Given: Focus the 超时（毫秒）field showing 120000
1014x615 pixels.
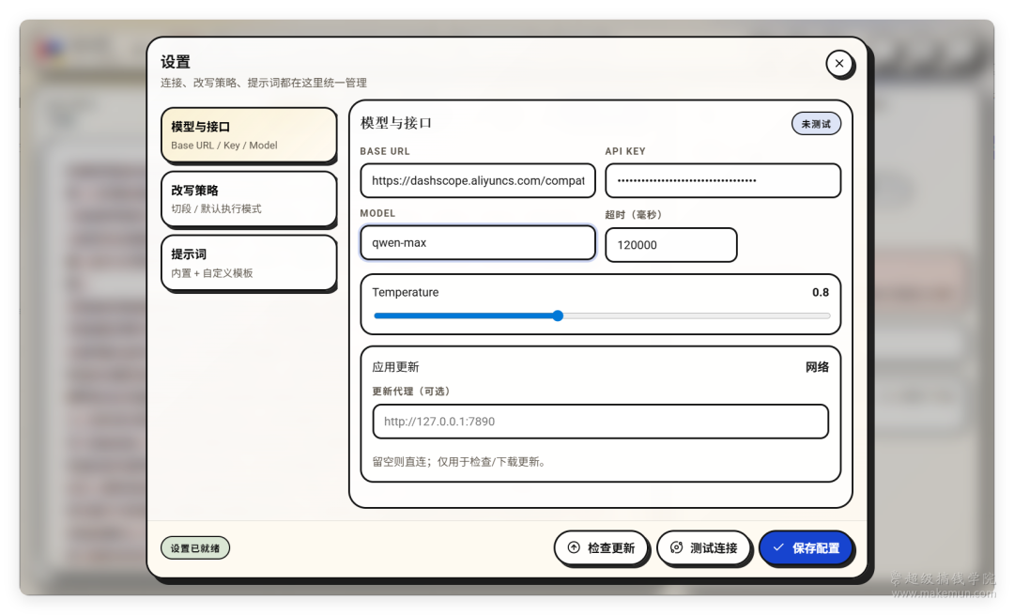Looking at the screenshot, I should coord(670,245).
